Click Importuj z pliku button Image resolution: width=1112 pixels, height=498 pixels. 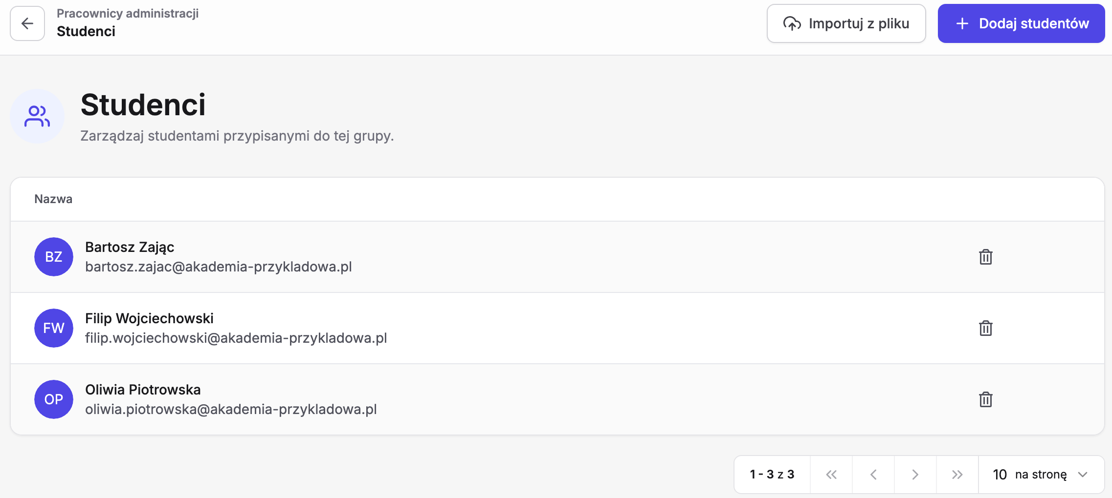coord(846,23)
